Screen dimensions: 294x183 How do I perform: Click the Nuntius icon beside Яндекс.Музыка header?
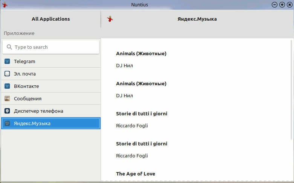click(110, 19)
